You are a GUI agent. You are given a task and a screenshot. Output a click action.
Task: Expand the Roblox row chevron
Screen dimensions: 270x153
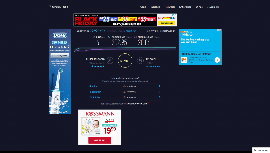click(160, 86)
